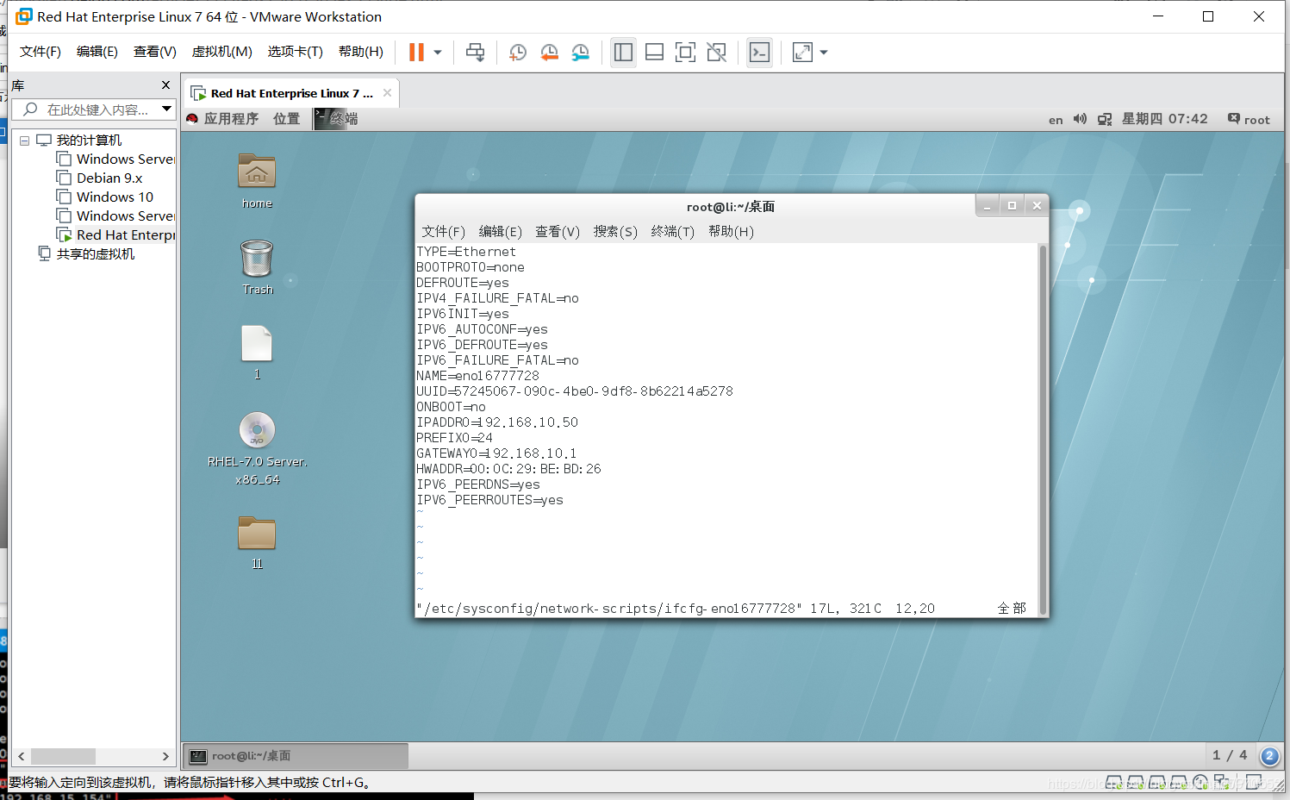
Task: Open the VMware 虚拟机(M) menu
Action: [221, 52]
